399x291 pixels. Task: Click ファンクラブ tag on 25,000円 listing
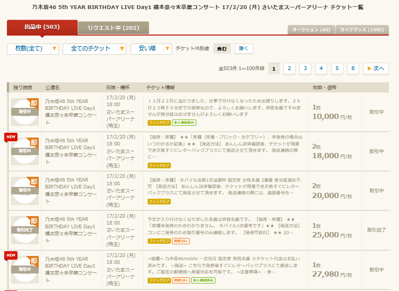click(159, 241)
